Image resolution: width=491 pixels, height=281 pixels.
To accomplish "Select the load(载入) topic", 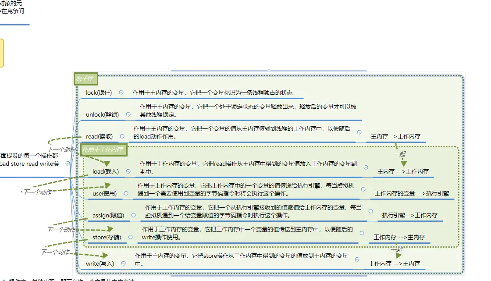I will tap(106, 172).
